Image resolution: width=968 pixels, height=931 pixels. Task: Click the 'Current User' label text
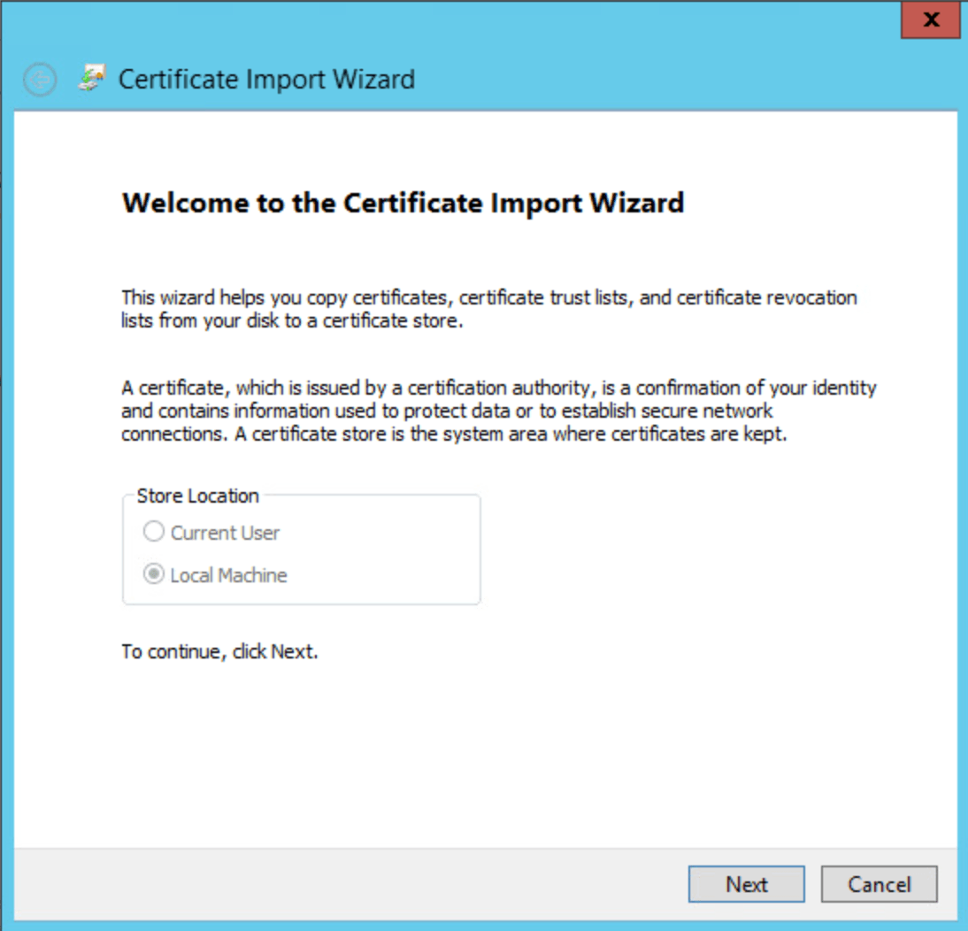pyautogui.click(x=225, y=533)
